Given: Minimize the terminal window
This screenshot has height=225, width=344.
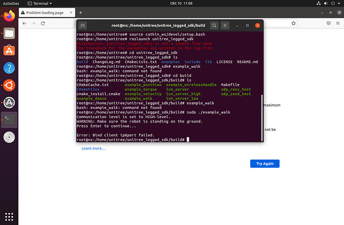Looking at the screenshot, I should coord(237,25).
